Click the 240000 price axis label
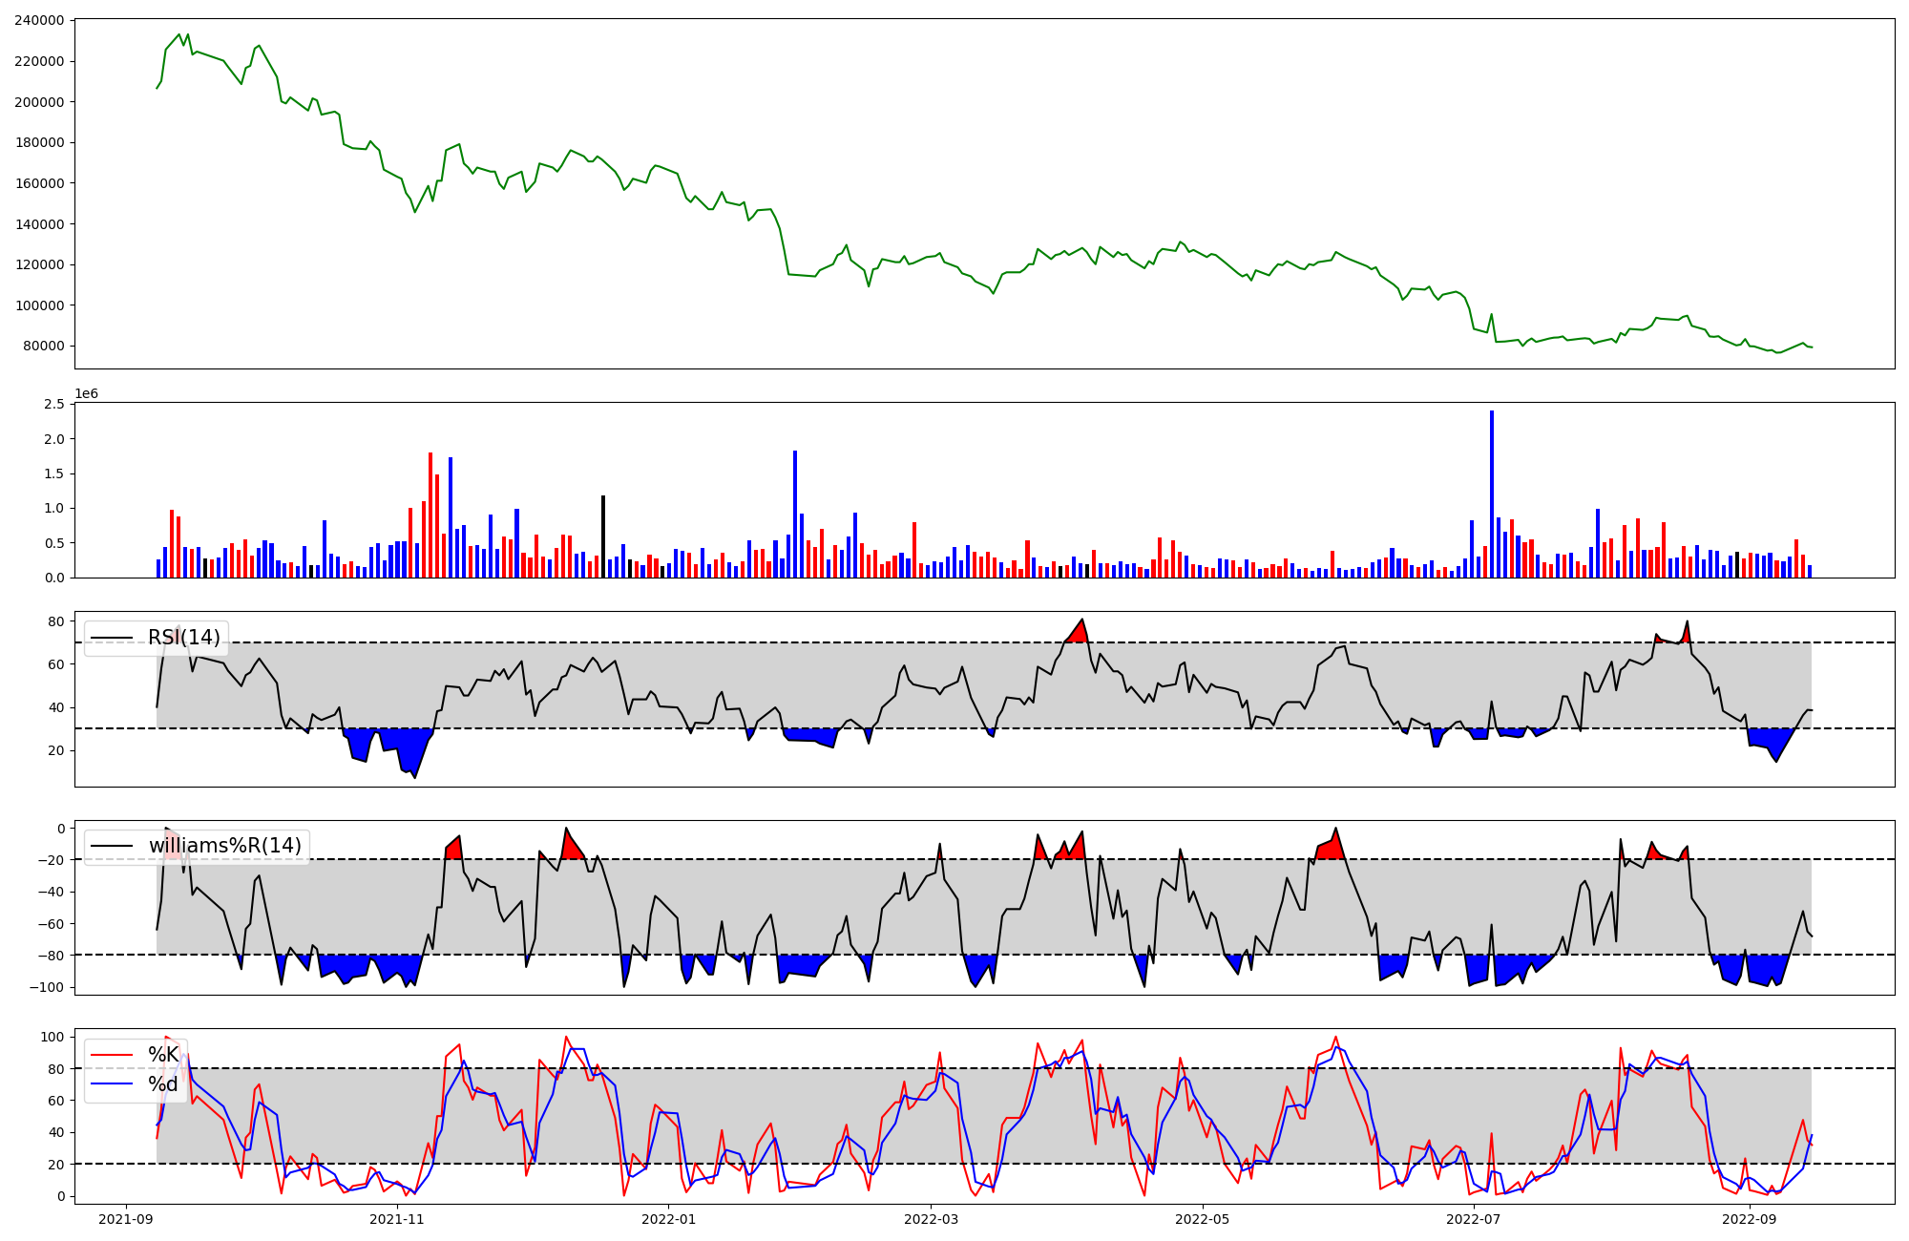Screen dimensions: 1909x1241 pyautogui.click(x=40, y=20)
